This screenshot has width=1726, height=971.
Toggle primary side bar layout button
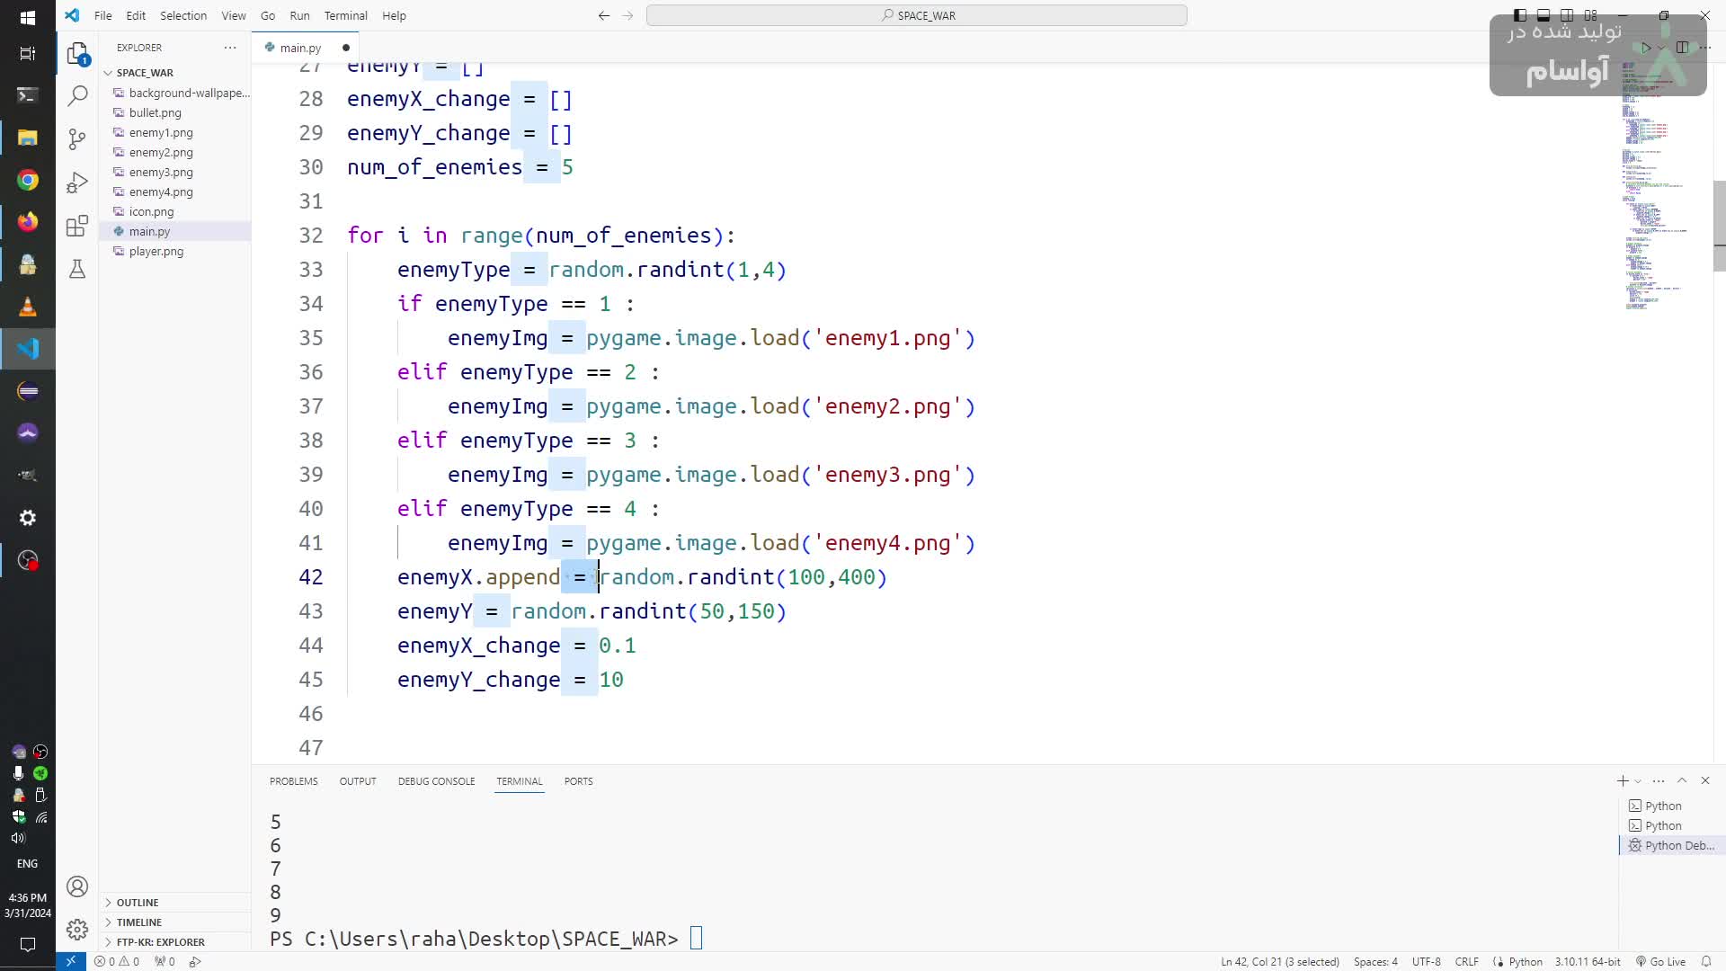tap(1519, 15)
